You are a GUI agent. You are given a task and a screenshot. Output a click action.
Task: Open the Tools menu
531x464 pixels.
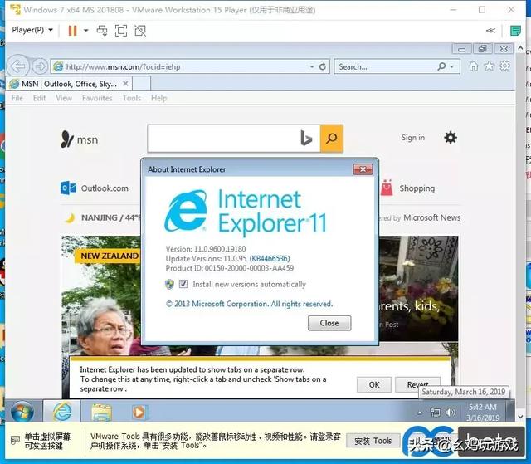tap(132, 98)
